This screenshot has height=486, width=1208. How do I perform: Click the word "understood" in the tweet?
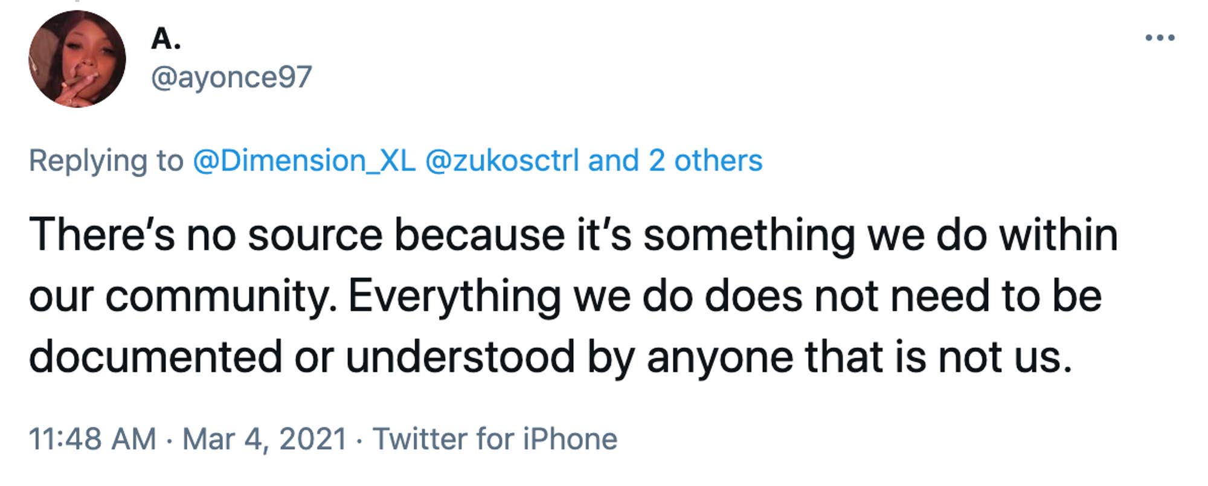[x=460, y=357]
